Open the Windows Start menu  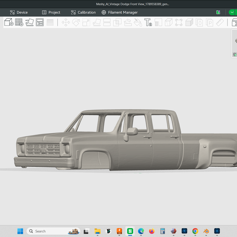pos(20,231)
